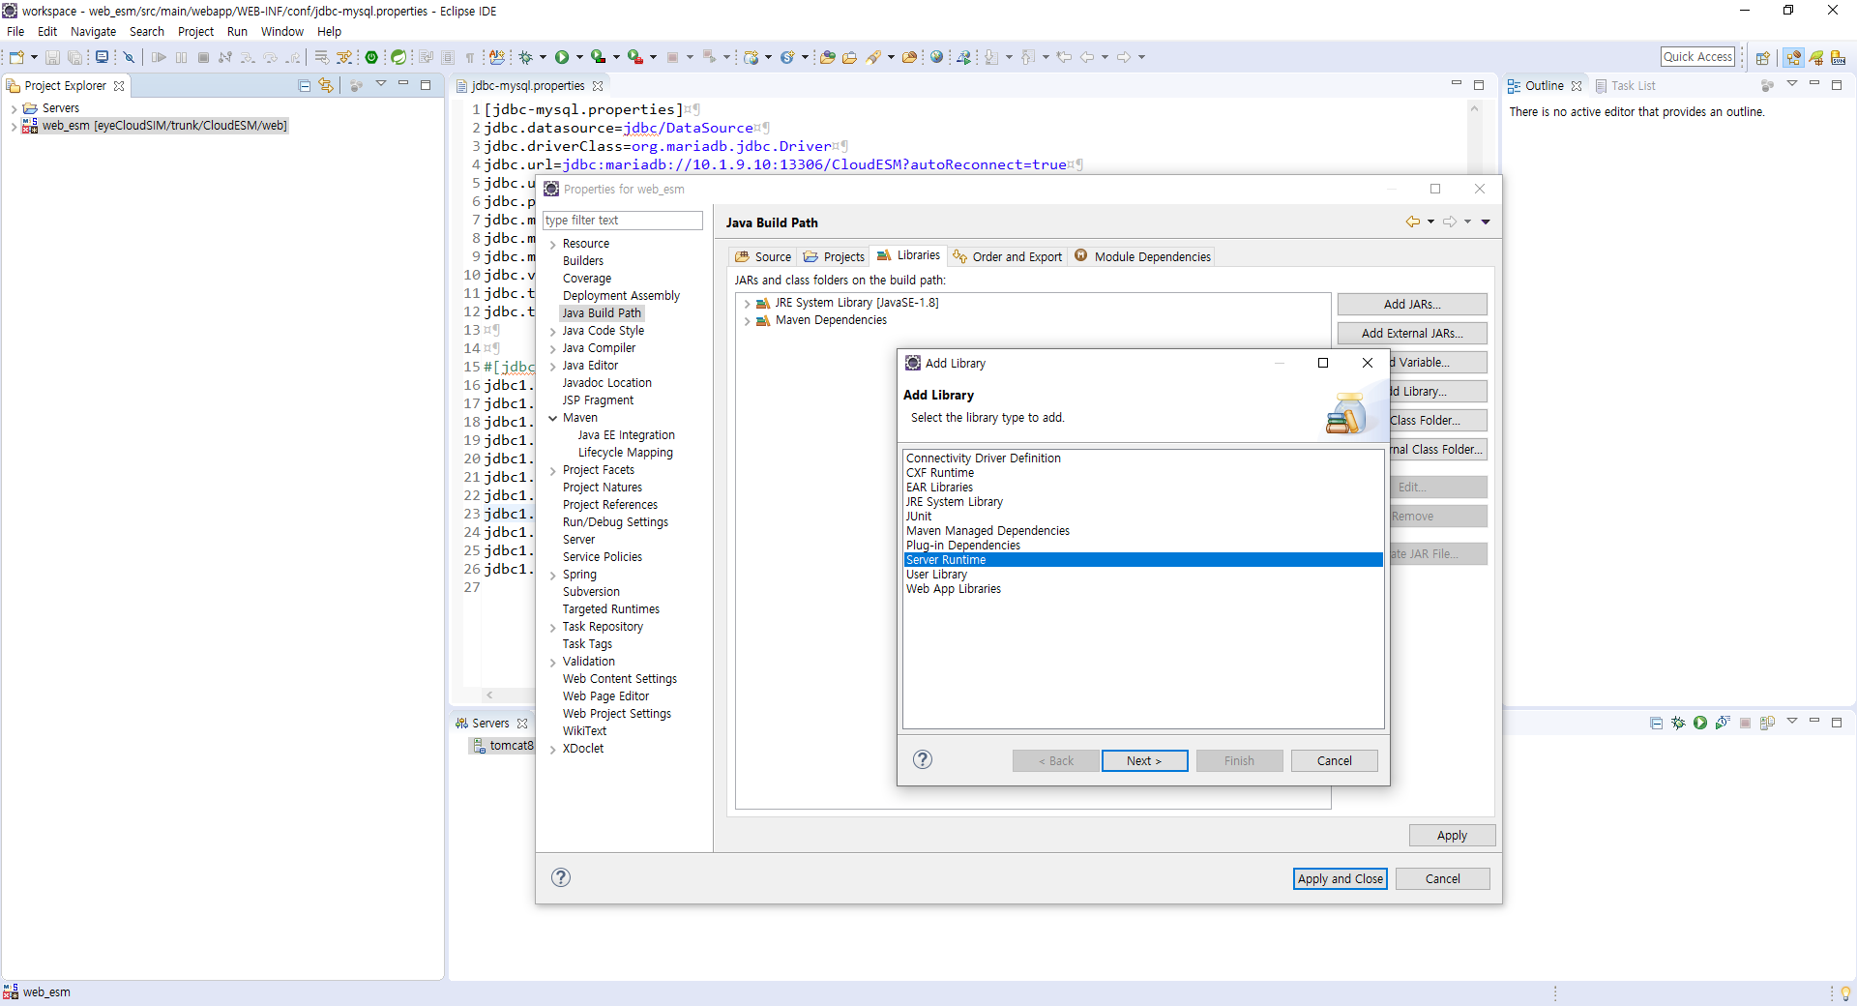Open the Navigate menu
This screenshot has height=1006, width=1857.
[x=93, y=31]
